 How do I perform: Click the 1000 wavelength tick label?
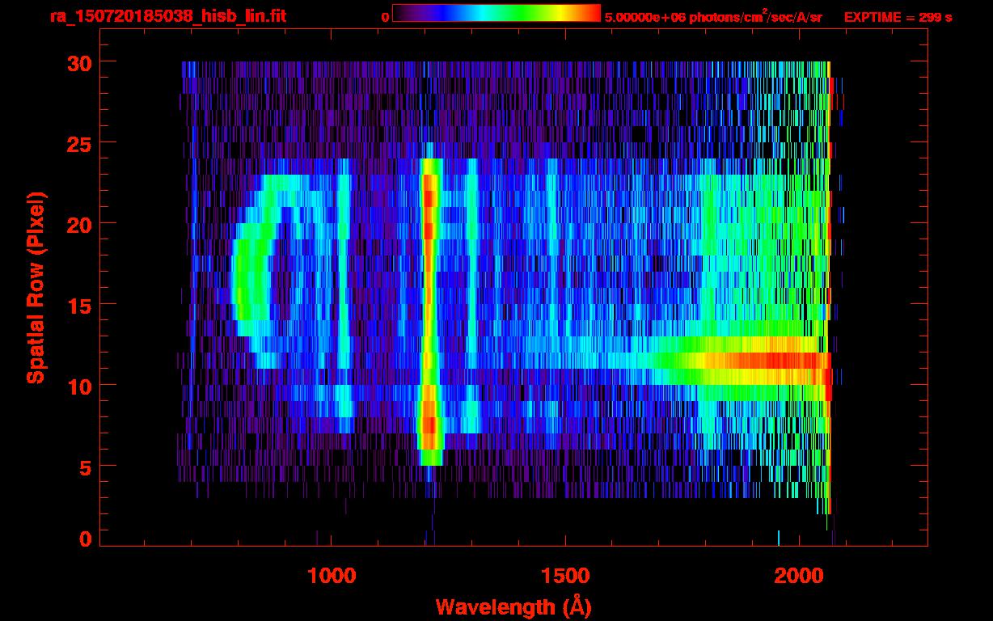tap(332, 576)
